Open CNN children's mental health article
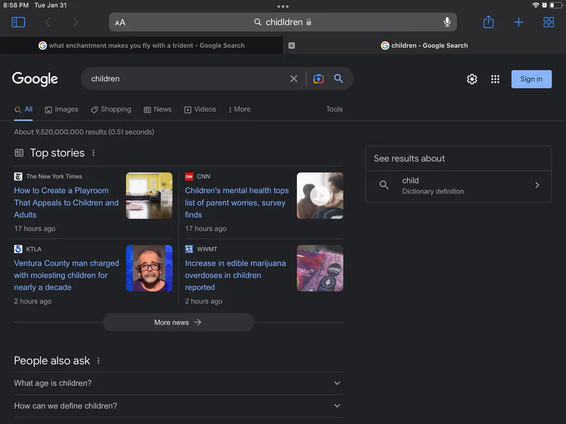 pyautogui.click(x=237, y=203)
